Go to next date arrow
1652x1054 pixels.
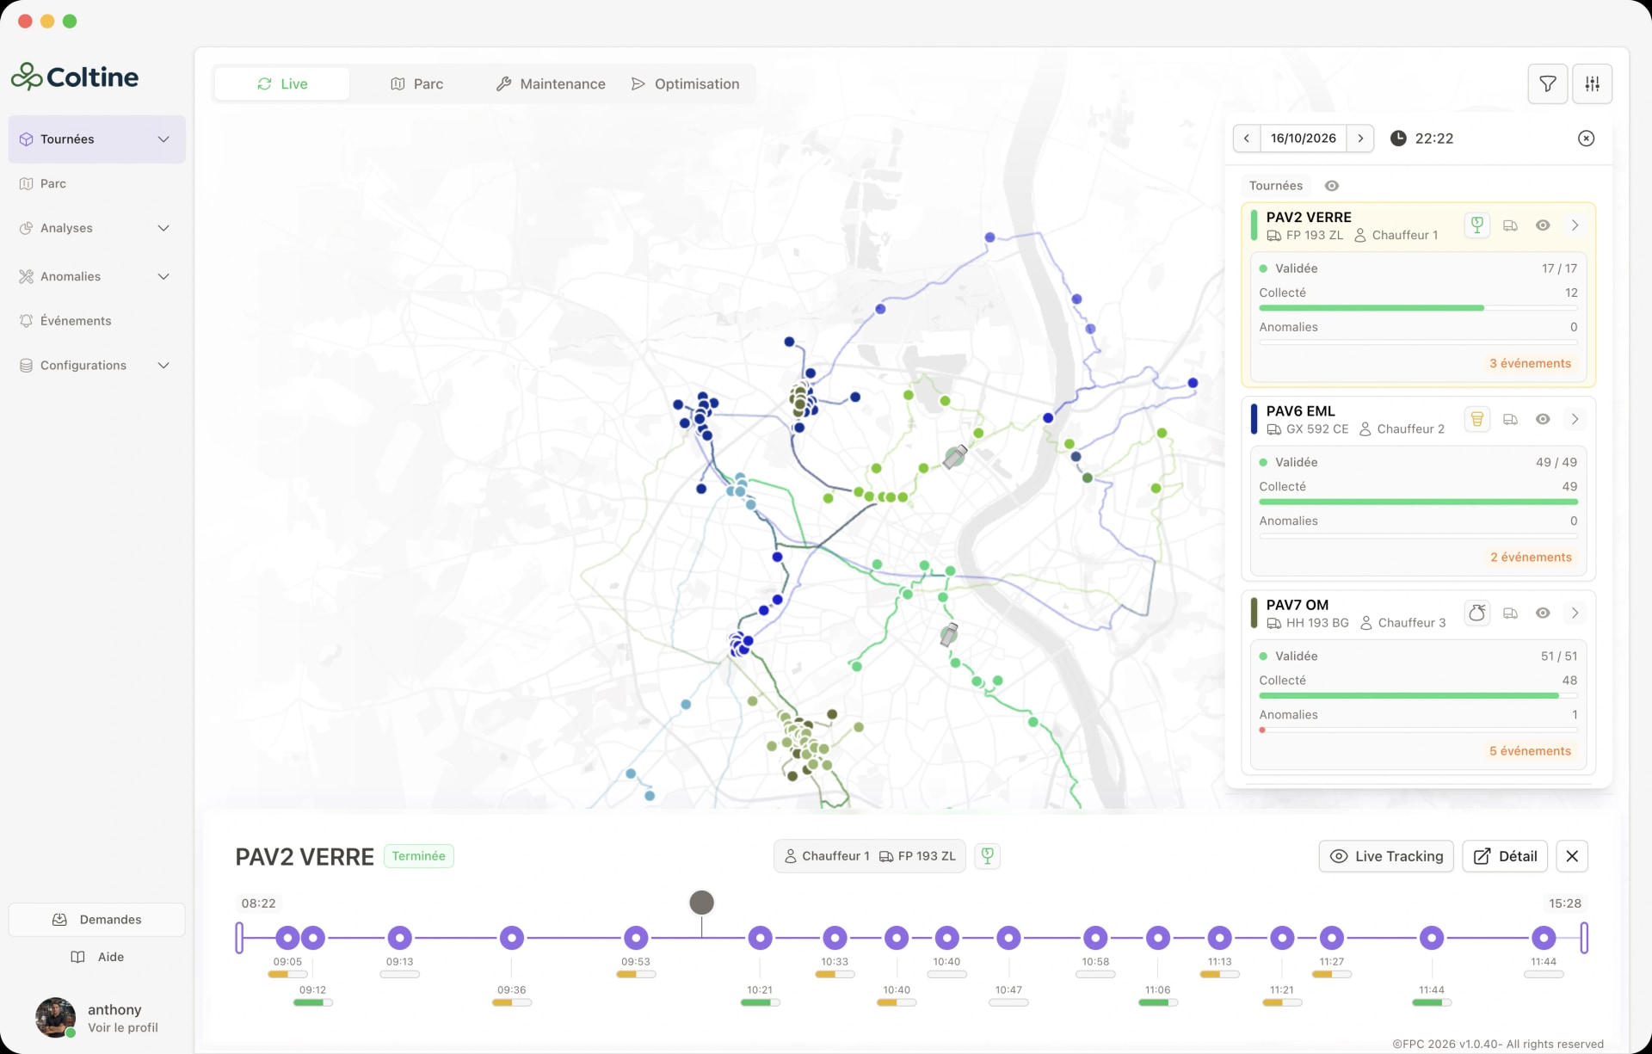click(x=1360, y=139)
